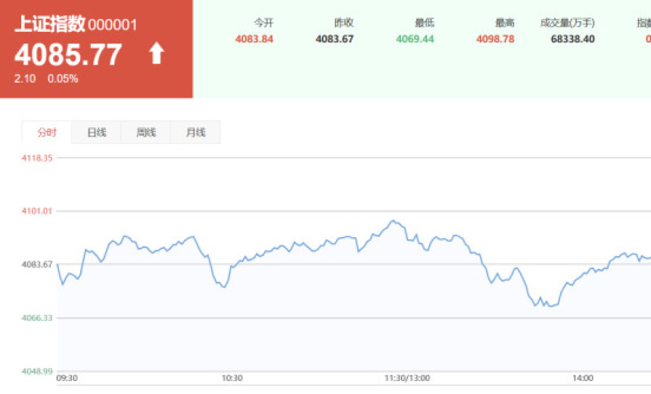The image size is (651, 394).
Task: Click the 0.05% change percentage
Action: pos(63,79)
